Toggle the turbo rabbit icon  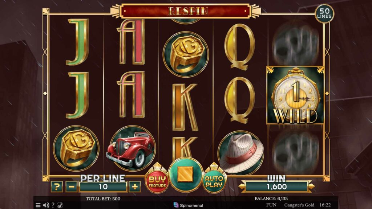click(x=60, y=205)
